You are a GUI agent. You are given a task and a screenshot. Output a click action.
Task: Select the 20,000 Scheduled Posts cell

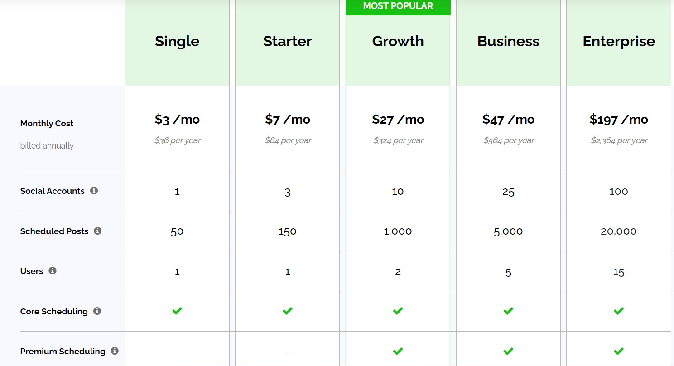tap(618, 231)
